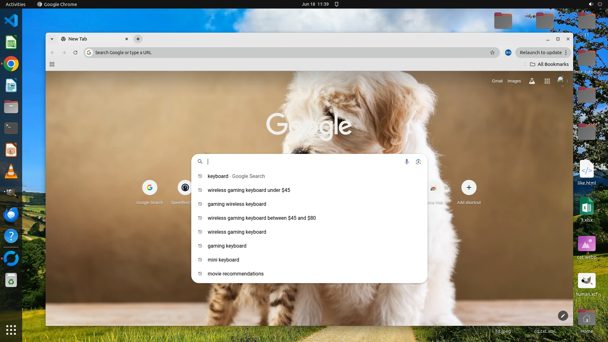The image size is (608, 342).
Task: Open Chrome three-dot menu beside Relaunch
Action: pos(566,53)
